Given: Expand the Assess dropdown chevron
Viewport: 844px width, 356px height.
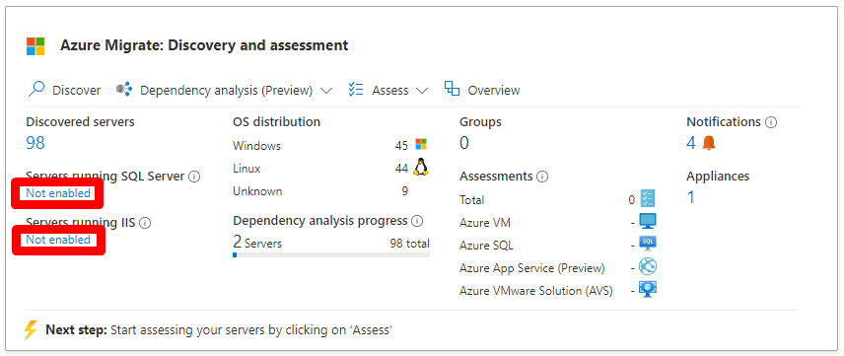Looking at the screenshot, I should [422, 91].
